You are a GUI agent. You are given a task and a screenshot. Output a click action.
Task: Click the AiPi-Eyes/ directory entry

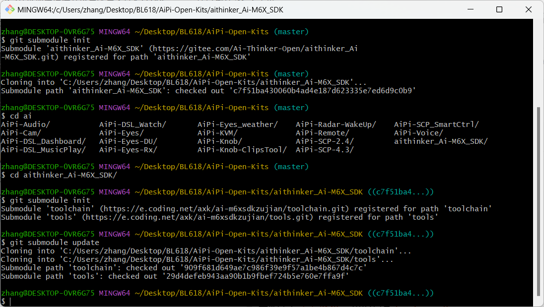tap(122, 133)
